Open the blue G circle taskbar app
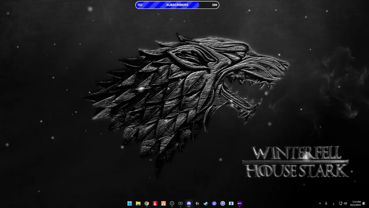 tap(223, 203)
